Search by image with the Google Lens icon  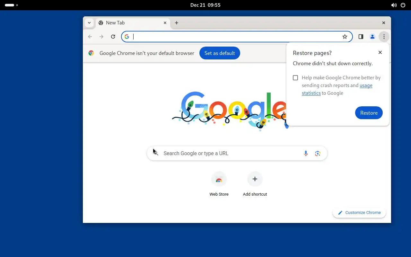318,154
